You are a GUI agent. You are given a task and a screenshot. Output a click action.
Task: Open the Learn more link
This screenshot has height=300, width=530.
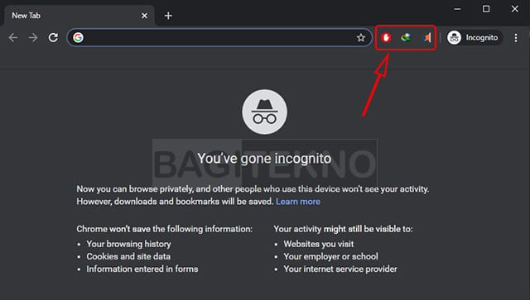[298, 202]
